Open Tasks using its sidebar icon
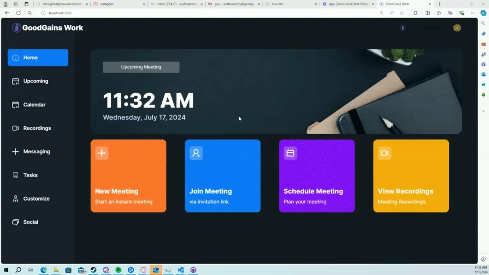The image size is (489, 275). tap(14, 175)
